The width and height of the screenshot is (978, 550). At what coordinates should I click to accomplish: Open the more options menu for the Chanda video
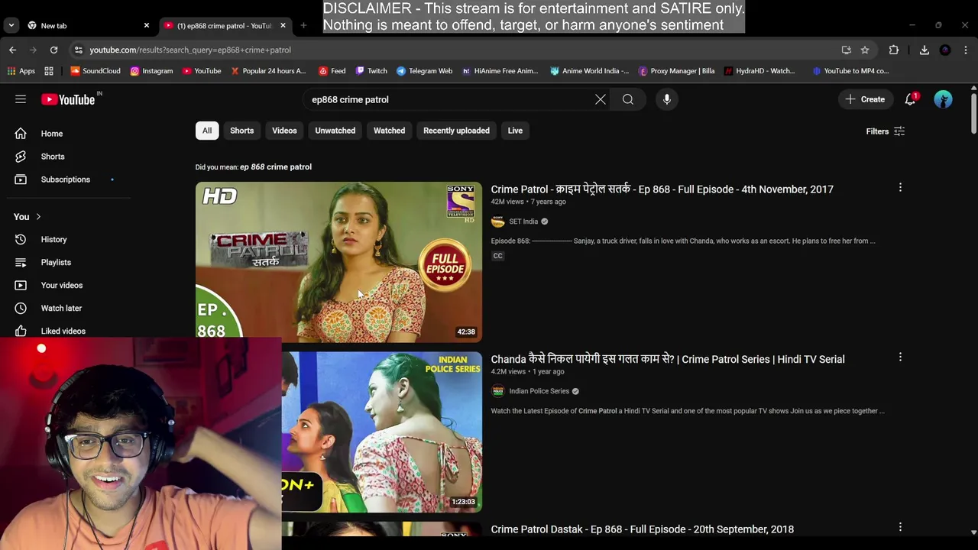pyautogui.click(x=900, y=357)
